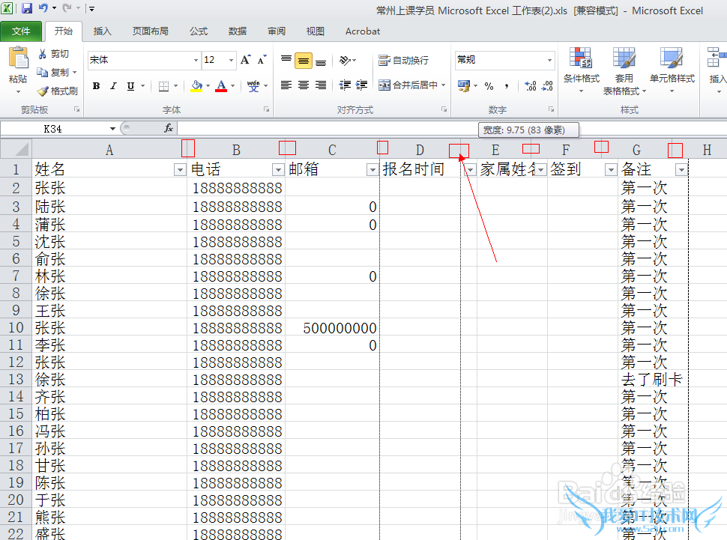Switch to the 插入 ribbon tab
This screenshot has width=727, height=540.
(102, 31)
